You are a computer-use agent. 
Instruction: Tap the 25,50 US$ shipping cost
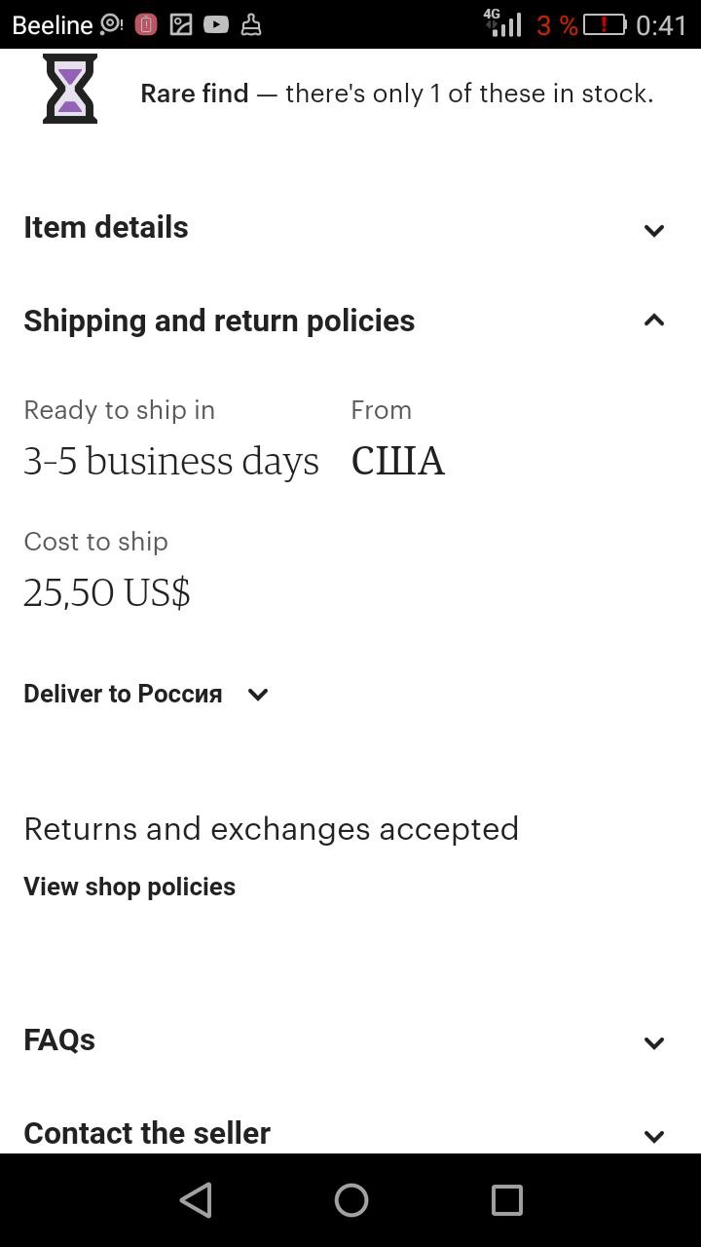point(107,592)
